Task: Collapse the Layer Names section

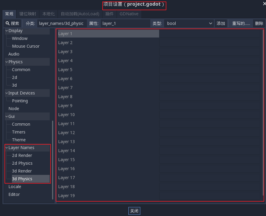Action: (x=7, y=148)
